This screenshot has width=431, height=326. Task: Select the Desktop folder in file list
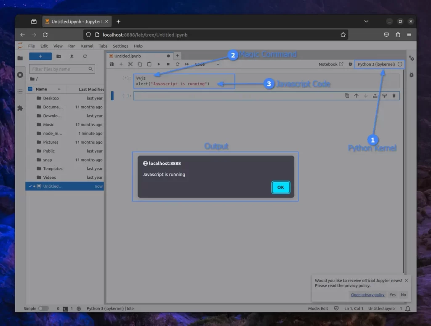pos(65,98)
